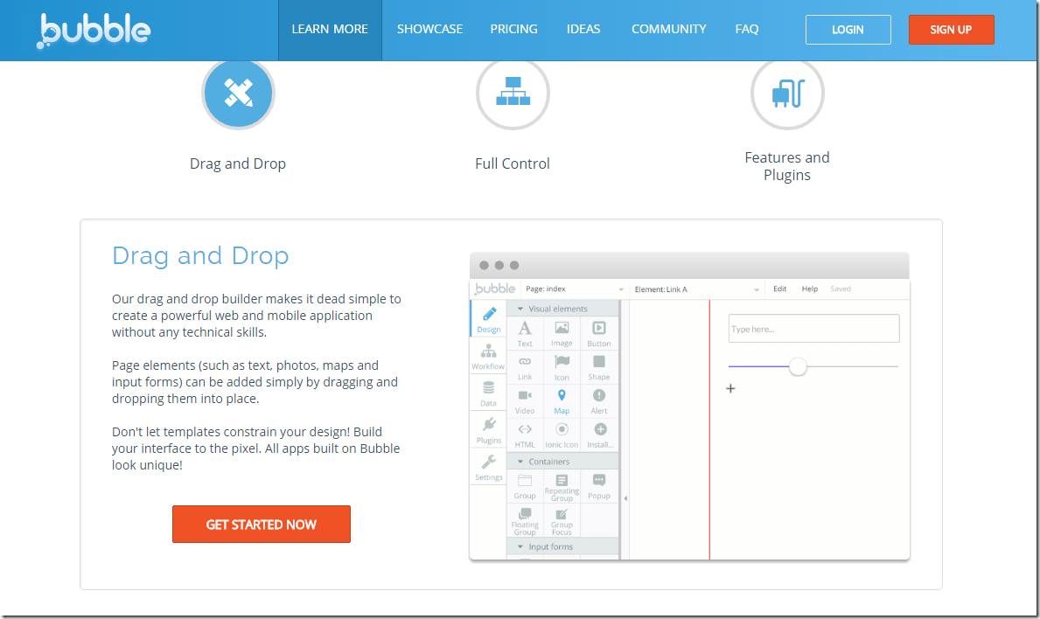Screen dimensions: 1040x619
Task: Open the Workflow tab in the editor sidebar
Action: pyautogui.click(x=489, y=356)
